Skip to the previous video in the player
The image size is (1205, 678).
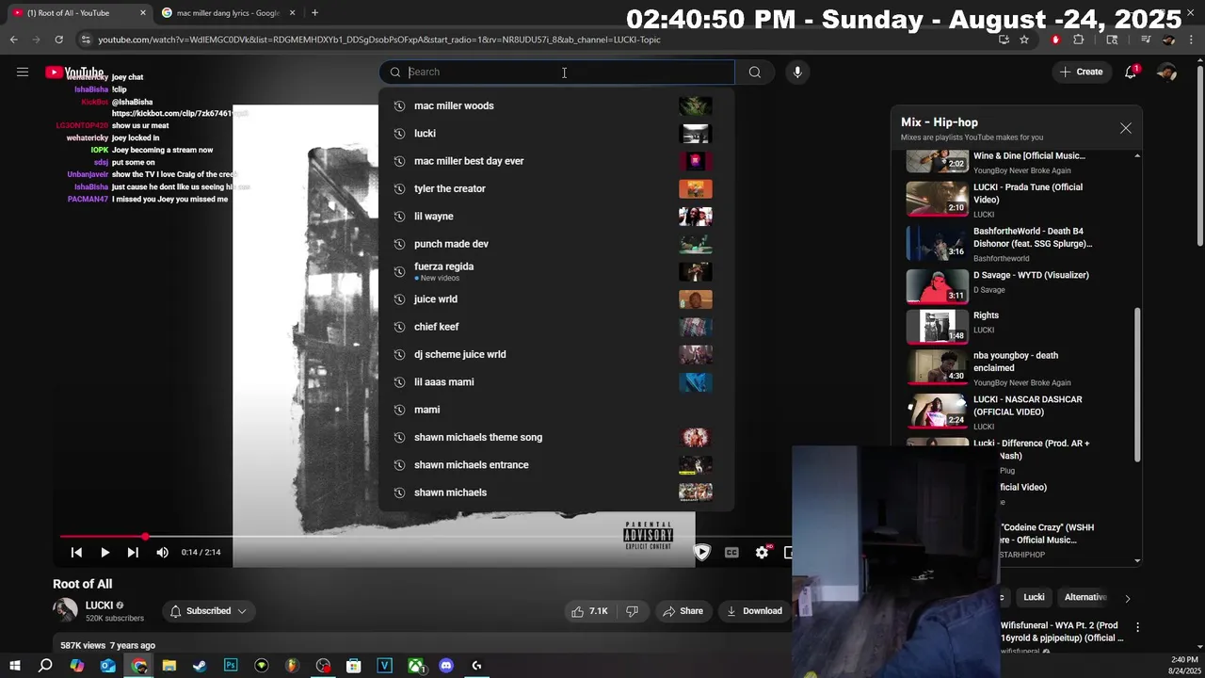click(76, 553)
